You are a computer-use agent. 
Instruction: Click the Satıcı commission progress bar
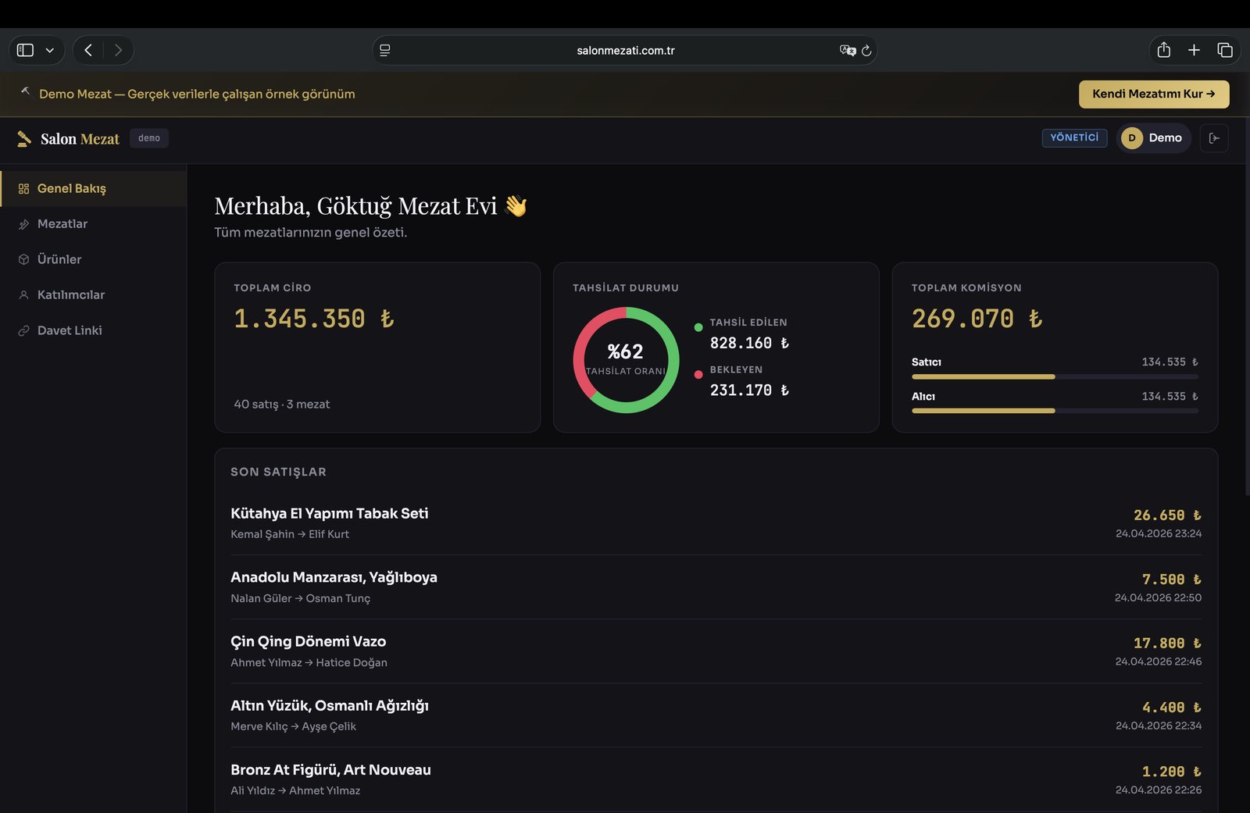pos(1055,376)
